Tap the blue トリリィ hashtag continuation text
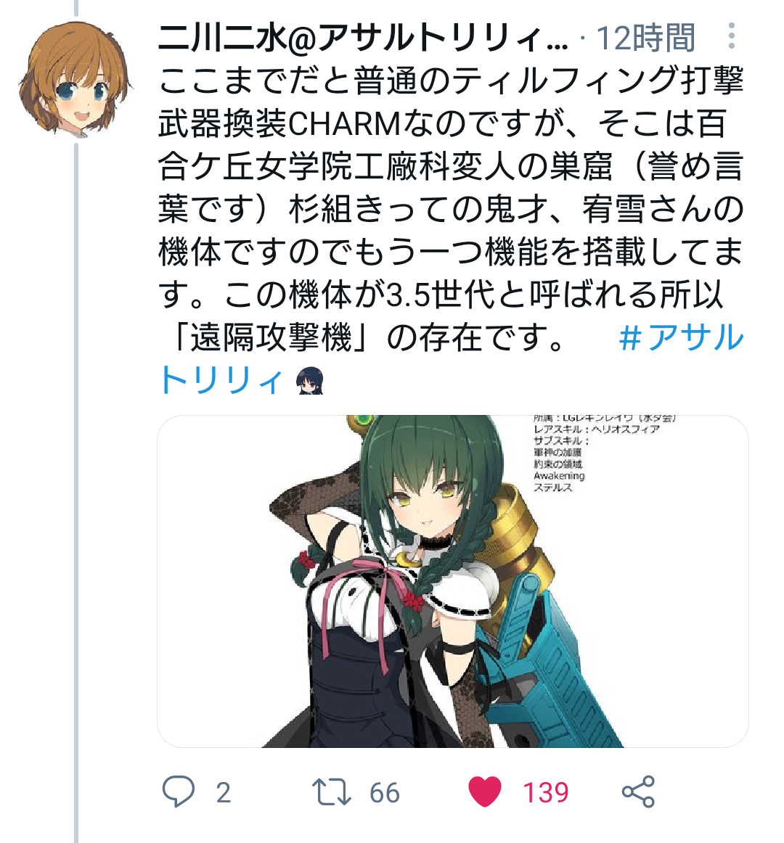Screen dimensions: 784x843 (221, 380)
